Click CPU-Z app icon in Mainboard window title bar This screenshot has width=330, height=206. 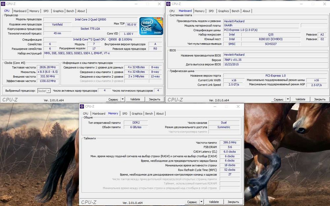pos(168,4)
